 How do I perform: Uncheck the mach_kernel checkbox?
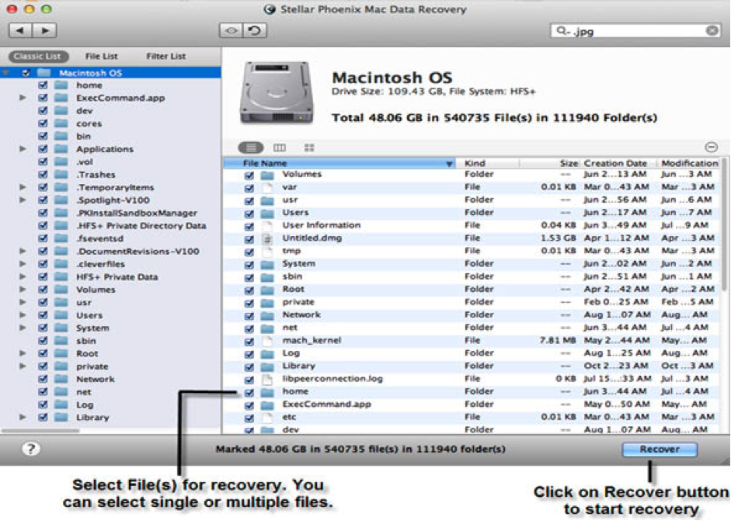(249, 341)
